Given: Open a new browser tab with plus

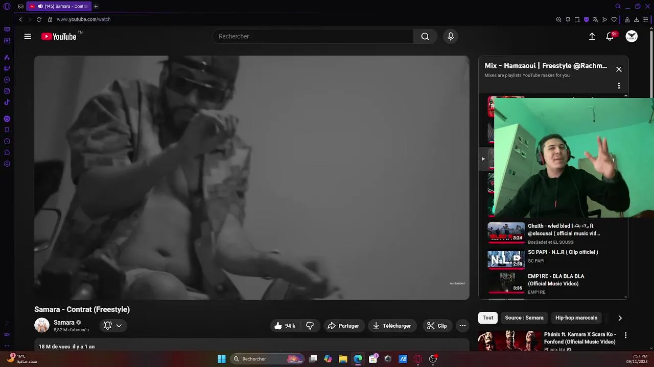Looking at the screenshot, I should tap(96, 6).
